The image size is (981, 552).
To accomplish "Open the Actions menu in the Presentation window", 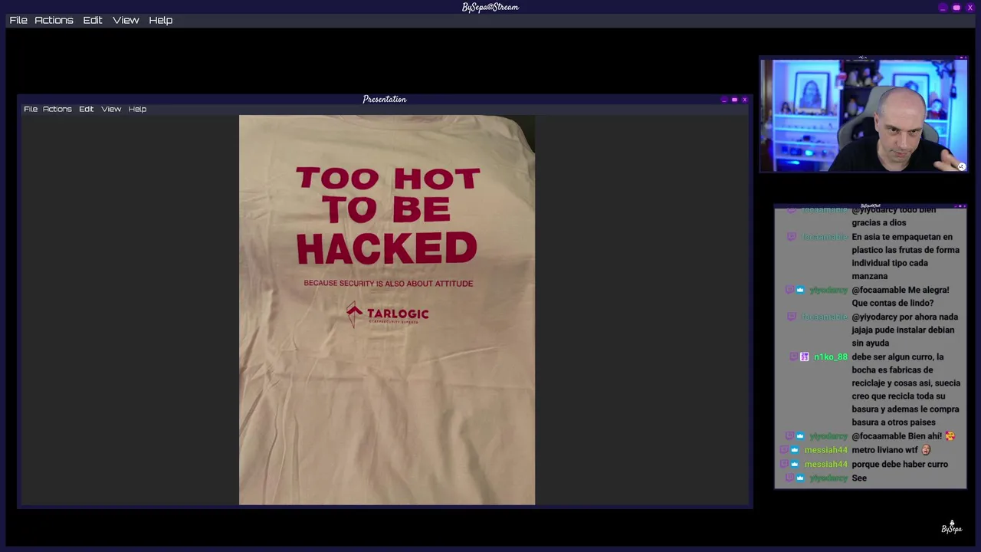I will 57,109.
